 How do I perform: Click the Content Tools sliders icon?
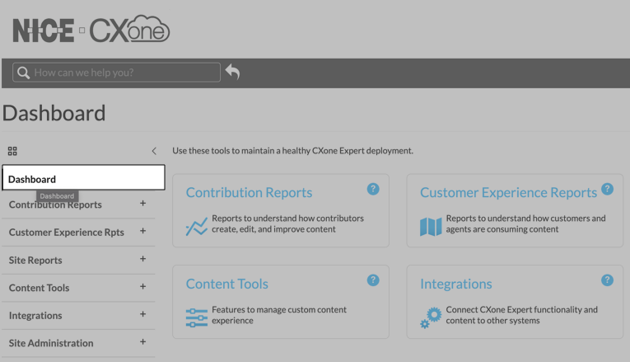tap(196, 317)
